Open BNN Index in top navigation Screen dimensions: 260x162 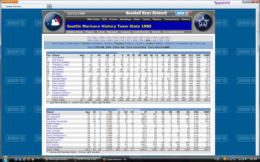point(93,19)
